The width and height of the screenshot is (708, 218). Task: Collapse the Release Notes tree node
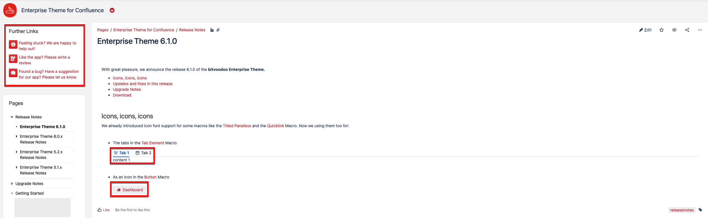coord(12,117)
